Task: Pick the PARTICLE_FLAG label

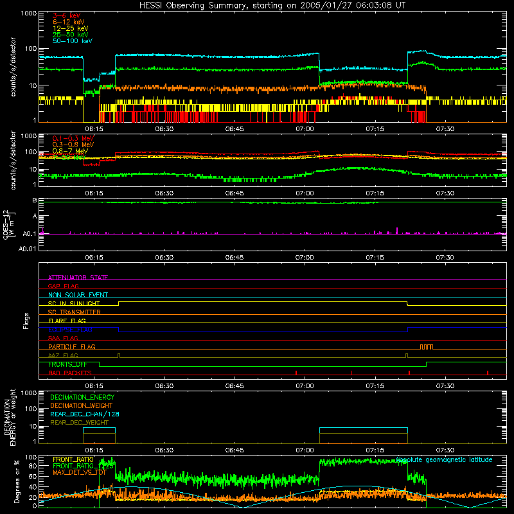Action: coord(72,346)
